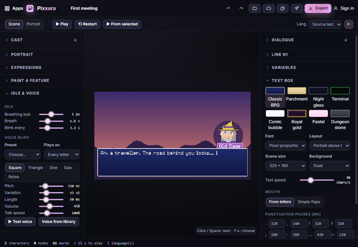Click the undo arrow icon

coord(228,8)
